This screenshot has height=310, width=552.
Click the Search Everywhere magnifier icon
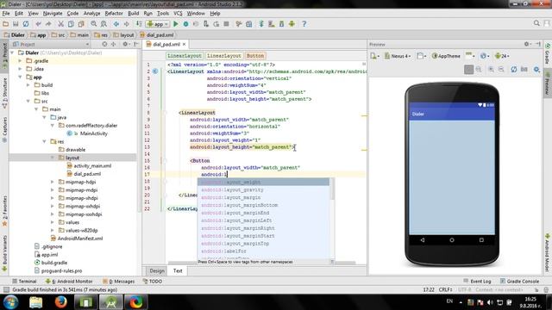point(536,23)
